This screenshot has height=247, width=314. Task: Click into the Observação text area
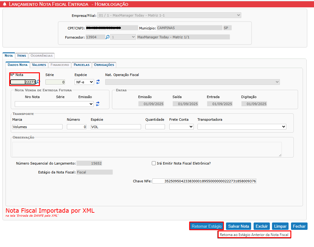[x=147, y=149]
